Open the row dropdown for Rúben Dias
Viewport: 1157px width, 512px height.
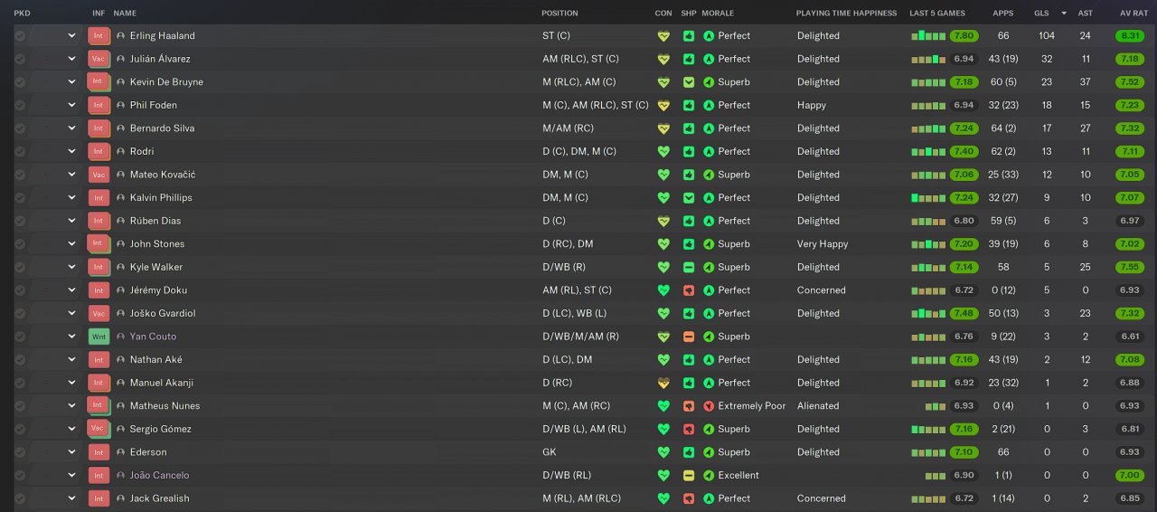coord(71,221)
